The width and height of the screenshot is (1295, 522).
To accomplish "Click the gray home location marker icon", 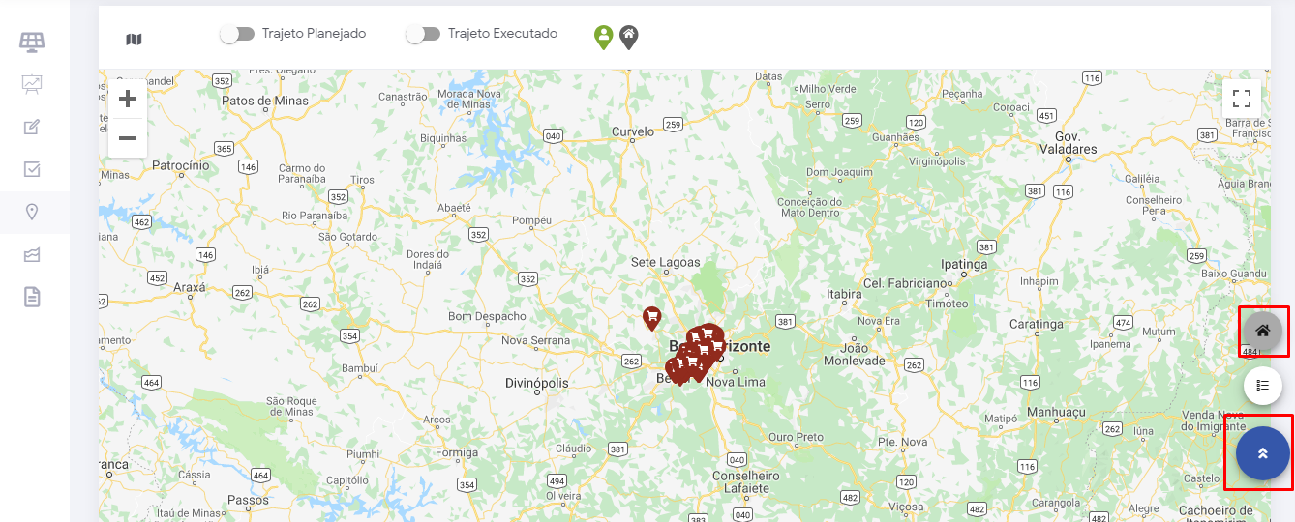I will click(629, 38).
